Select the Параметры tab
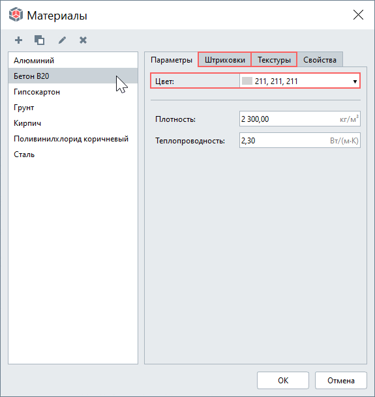The width and height of the screenshot is (375, 397). coord(172,60)
